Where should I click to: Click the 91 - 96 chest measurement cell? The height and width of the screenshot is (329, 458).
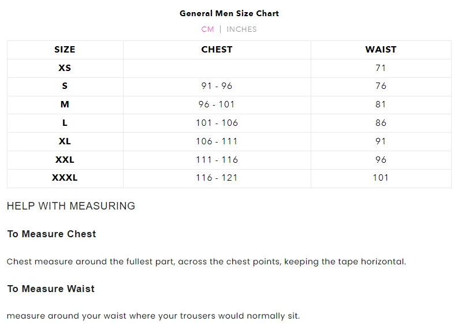(217, 86)
